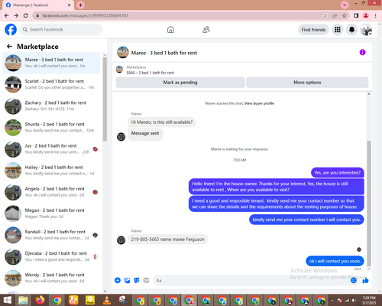Image resolution: width=382 pixels, height=306 pixels.
Task: Click the Messenger Facebook browser tab
Action: [x=38, y=5]
